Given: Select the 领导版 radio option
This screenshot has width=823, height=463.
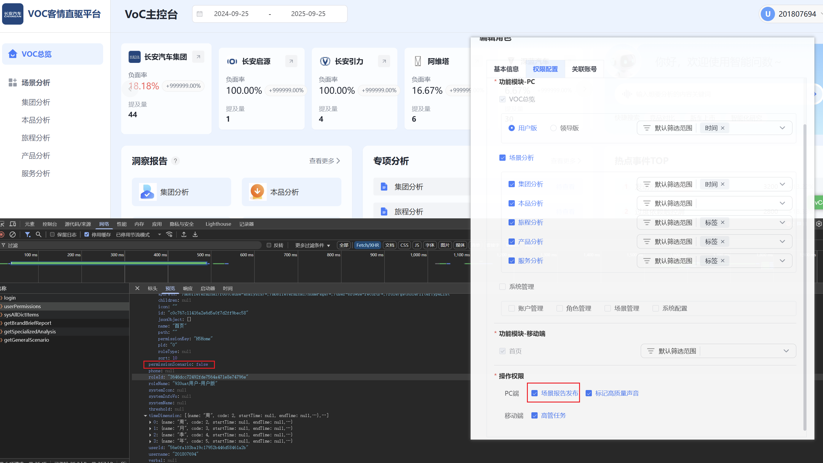Looking at the screenshot, I should [553, 128].
